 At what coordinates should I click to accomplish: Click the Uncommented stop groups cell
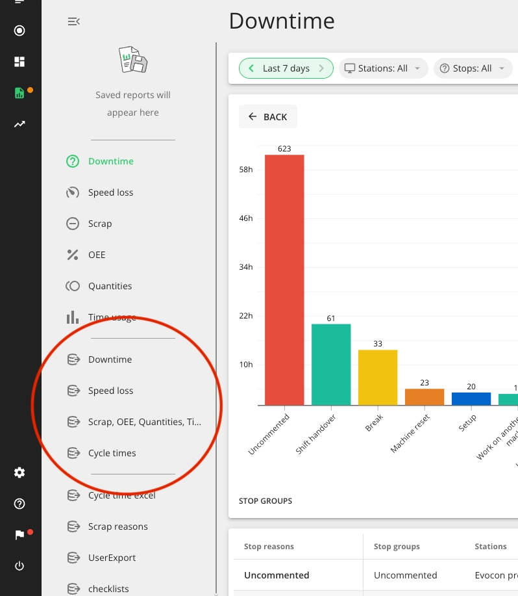(x=405, y=575)
